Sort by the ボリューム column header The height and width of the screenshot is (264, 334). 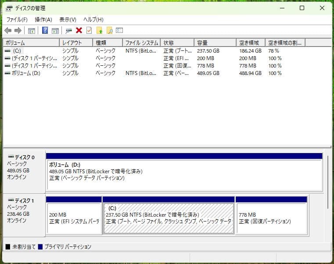click(x=31, y=43)
